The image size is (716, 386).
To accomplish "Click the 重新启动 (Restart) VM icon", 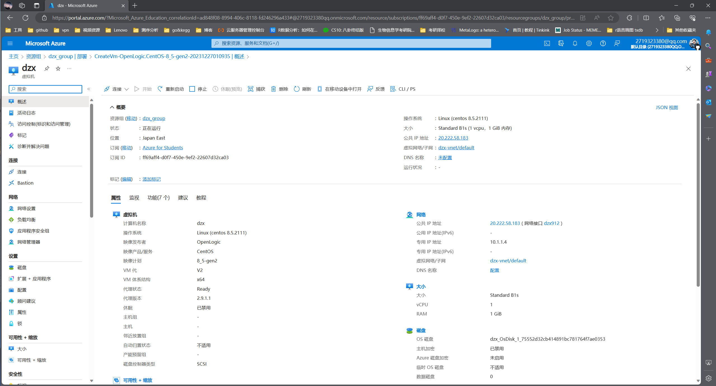I will click(160, 89).
